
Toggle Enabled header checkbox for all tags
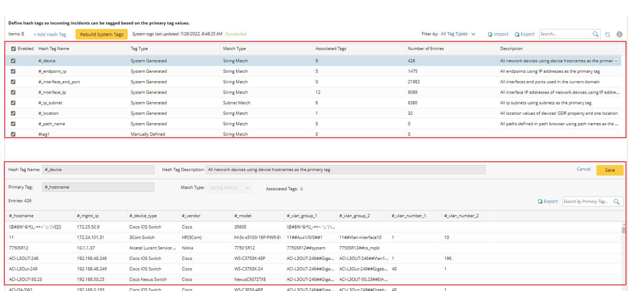tap(13, 49)
